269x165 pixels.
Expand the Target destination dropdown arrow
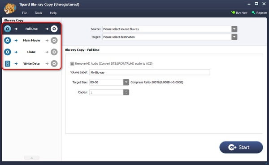pos(234,37)
